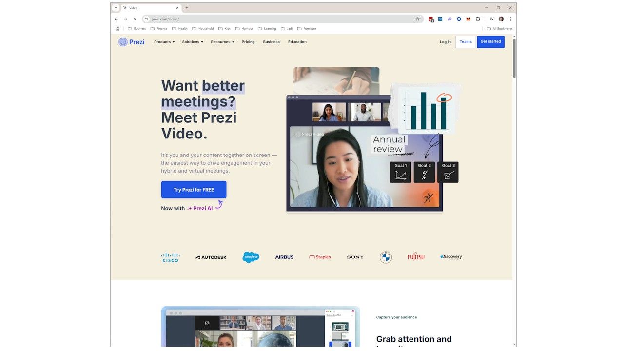This screenshot has height=351, width=624.
Task: Click the page vertical scrollbar thumb
Action: [x=514, y=58]
